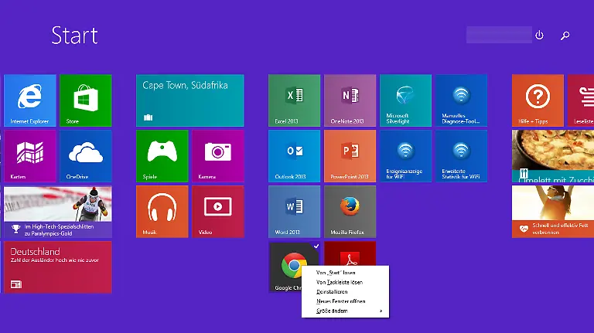Launch Excel 2013
594x333 pixels.
pyautogui.click(x=295, y=100)
